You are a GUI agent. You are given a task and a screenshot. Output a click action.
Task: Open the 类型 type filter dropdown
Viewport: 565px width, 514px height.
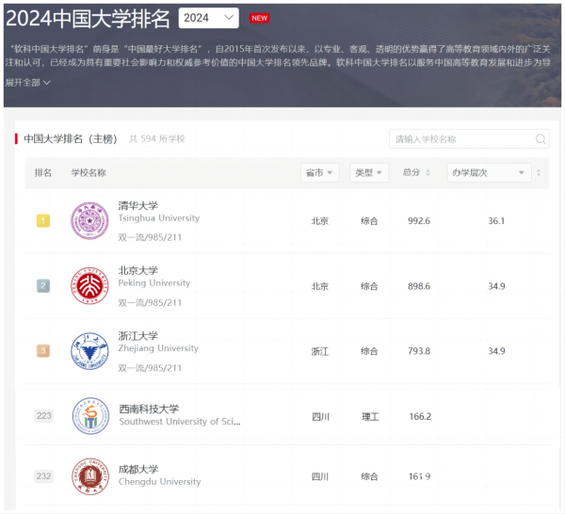368,173
